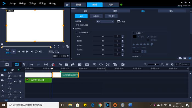Play the preview

[x=14, y=52]
